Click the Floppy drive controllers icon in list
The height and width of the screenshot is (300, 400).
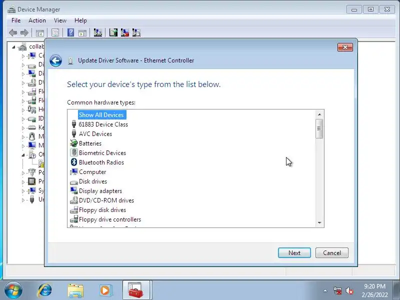[x=73, y=219]
